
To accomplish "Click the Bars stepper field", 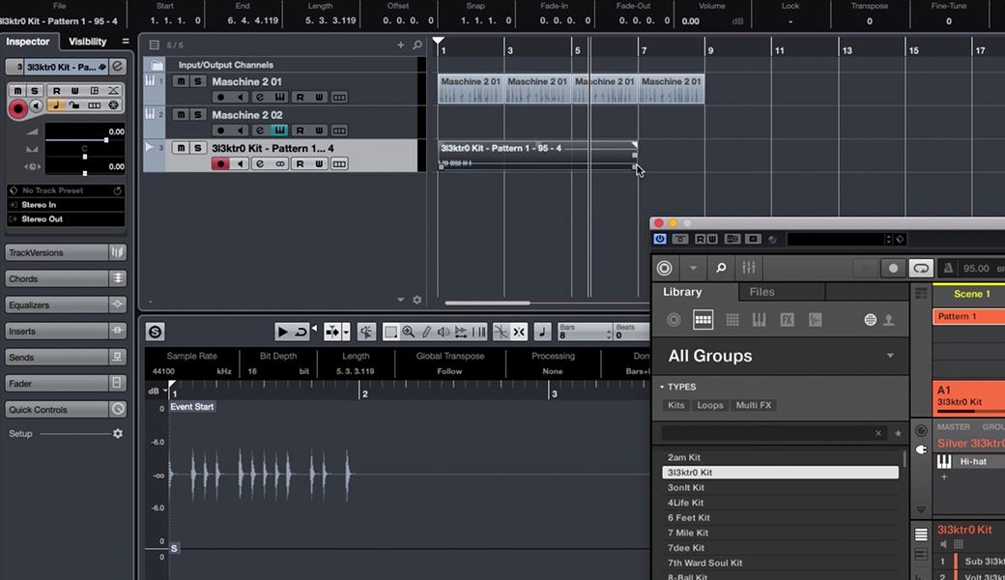I will point(585,332).
